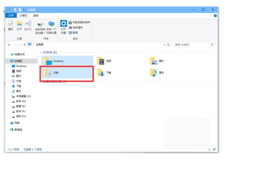259x173 pixels.
Task: Open the recent locations dropdown arrow
Action: coord(20,45)
